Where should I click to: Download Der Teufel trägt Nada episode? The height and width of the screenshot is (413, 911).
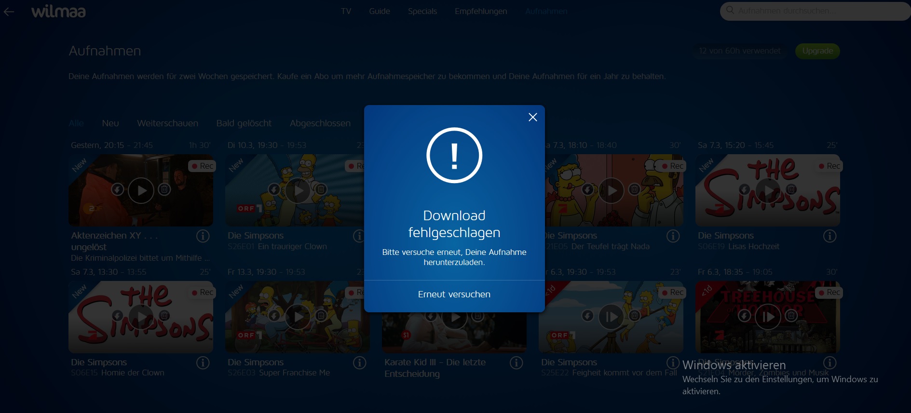pyautogui.click(x=588, y=189)
